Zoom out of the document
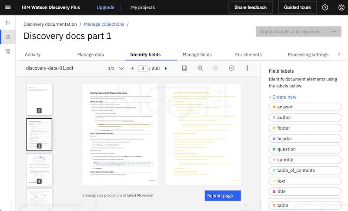The height and width of the screenshot is (211, 348). (216, 68)
